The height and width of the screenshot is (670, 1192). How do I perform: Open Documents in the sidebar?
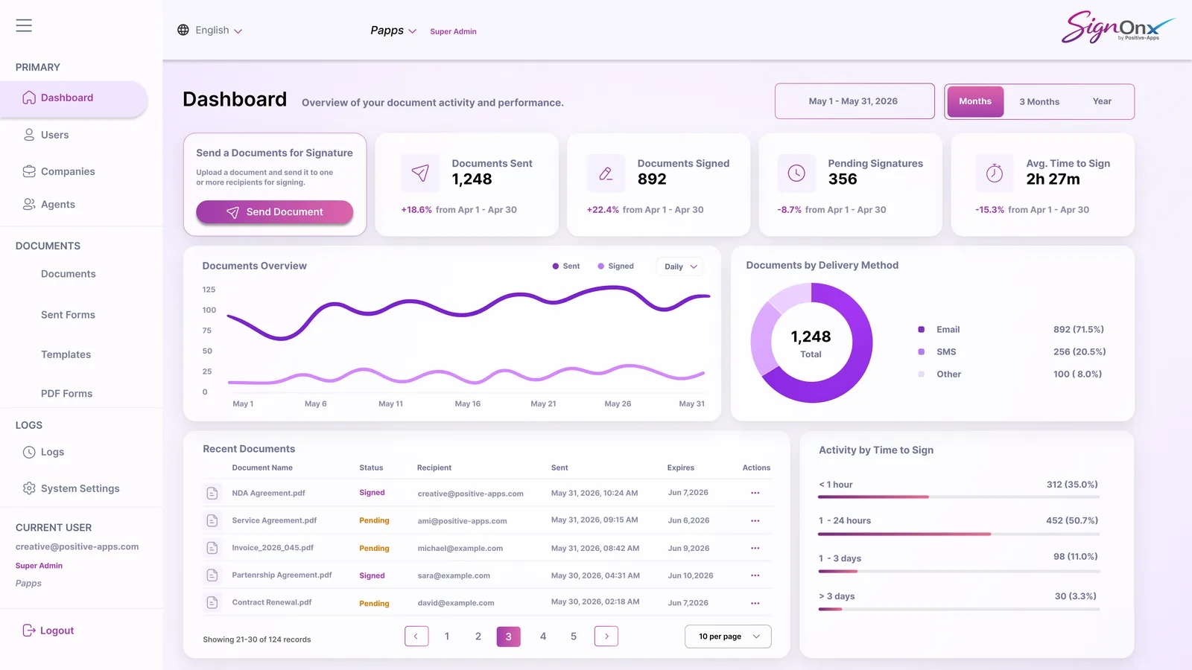click(69, 274)
